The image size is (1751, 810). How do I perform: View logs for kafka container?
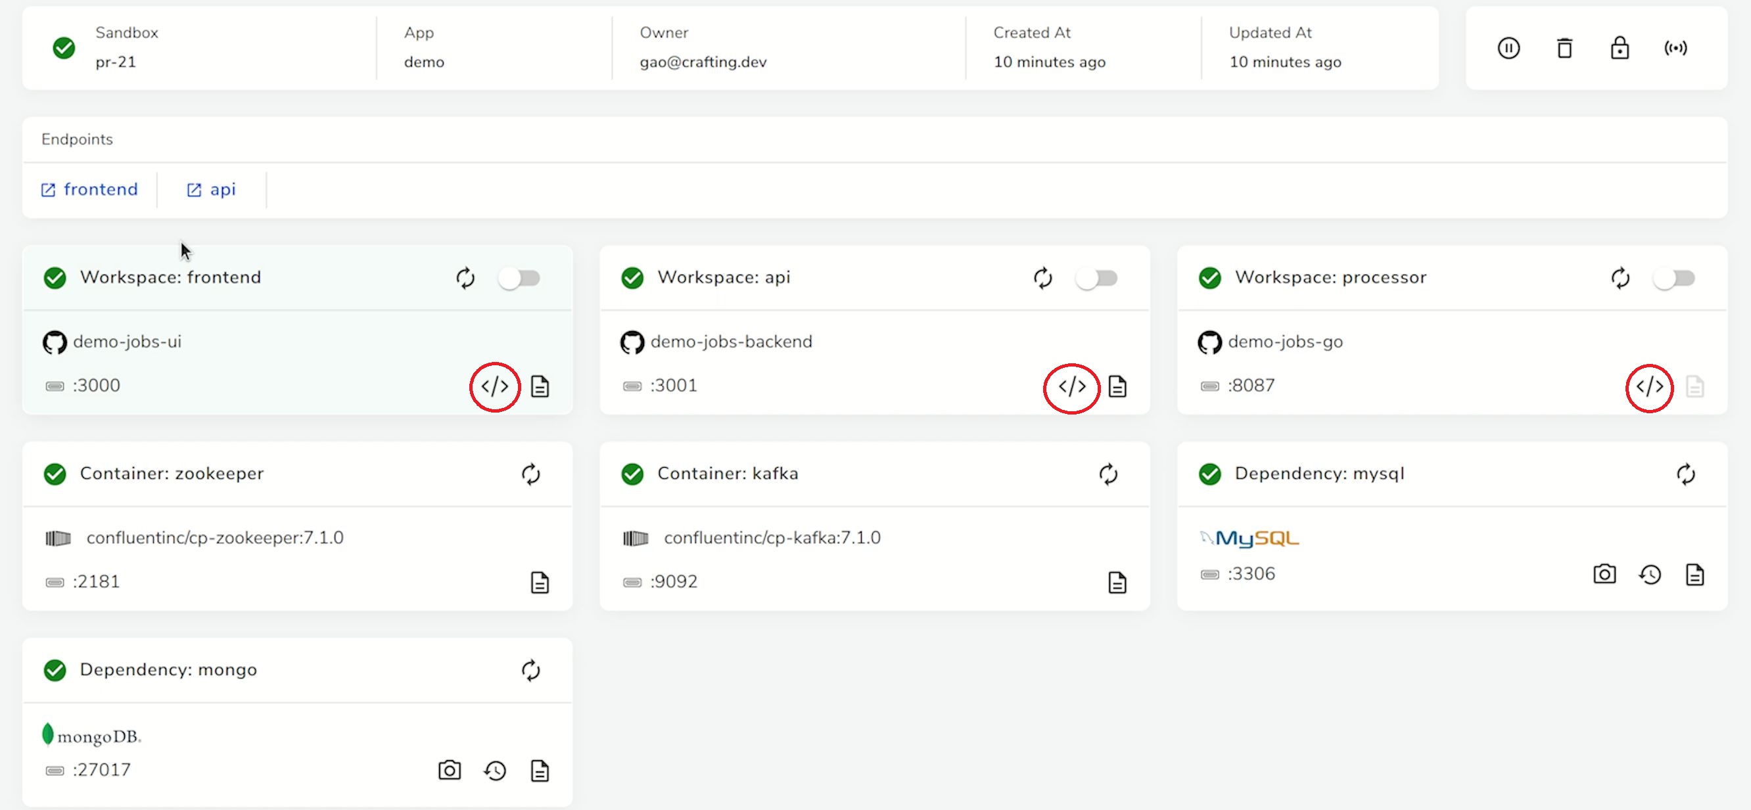tap(1117, 582)
